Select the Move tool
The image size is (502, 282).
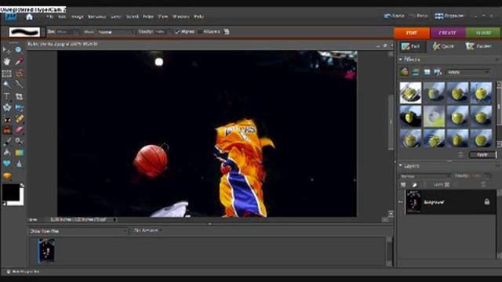[6, 50]
